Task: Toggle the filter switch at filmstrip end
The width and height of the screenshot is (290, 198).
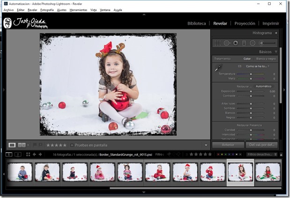Action: 281,155
